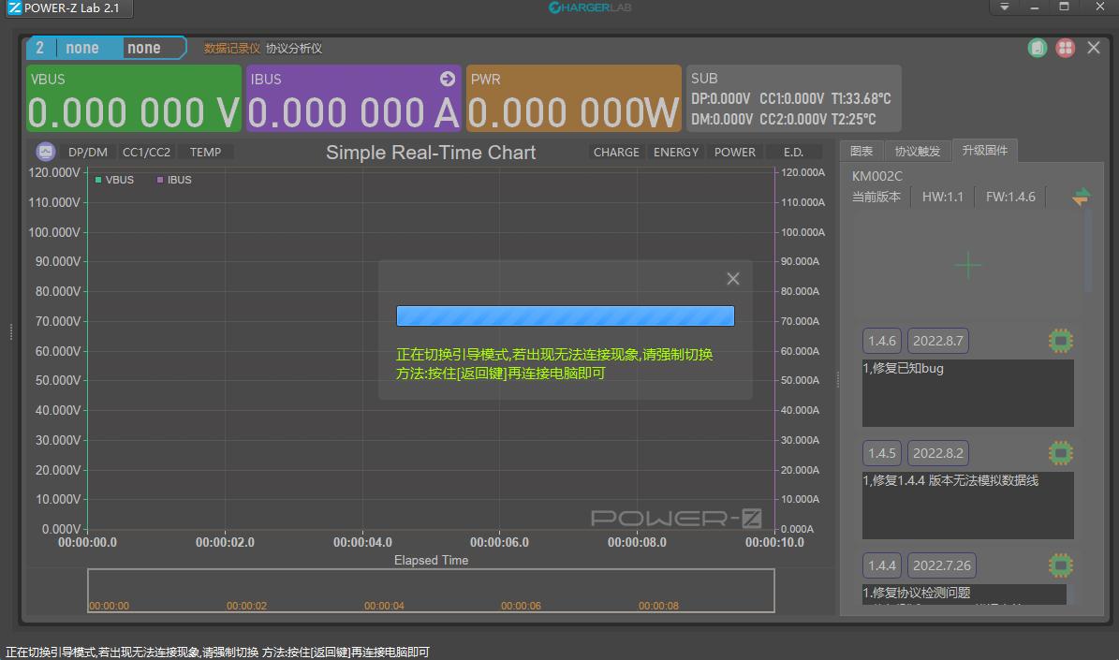Screen dimensions: 1119x660
Task: Switch to the 图表 tab
Action: tap(861, 151)
